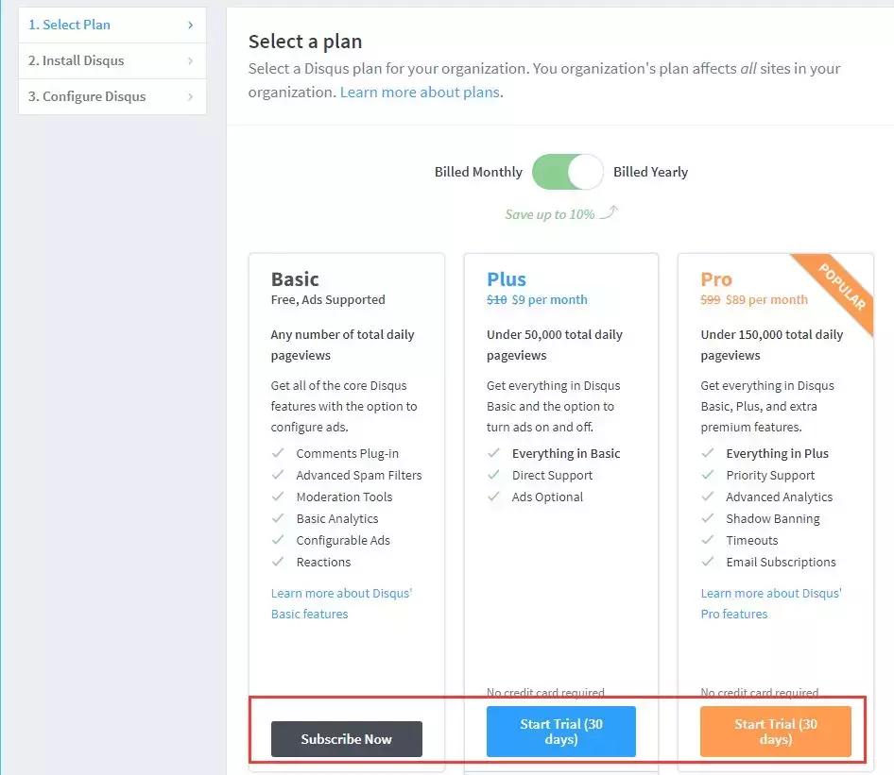Click checkmark icon beside Comments Plug-in
The width and height of the screenshot is (894, 775).
pos(278,453)
